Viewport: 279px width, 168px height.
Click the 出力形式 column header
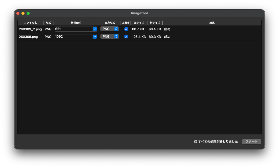(x=110, y=23)
